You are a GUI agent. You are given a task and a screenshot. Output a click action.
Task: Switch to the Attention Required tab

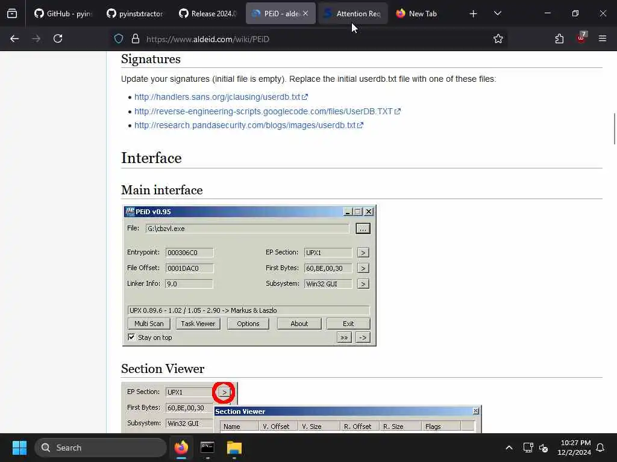pos(352,14)
